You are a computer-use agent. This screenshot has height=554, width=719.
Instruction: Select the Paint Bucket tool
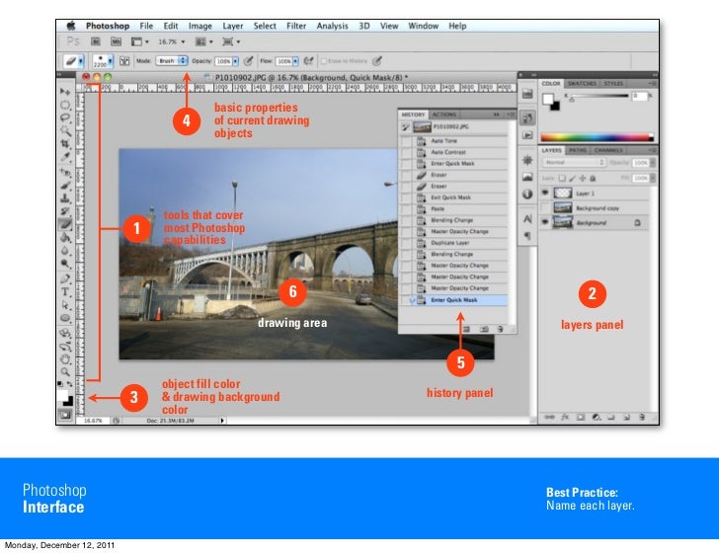pos(65,237)
